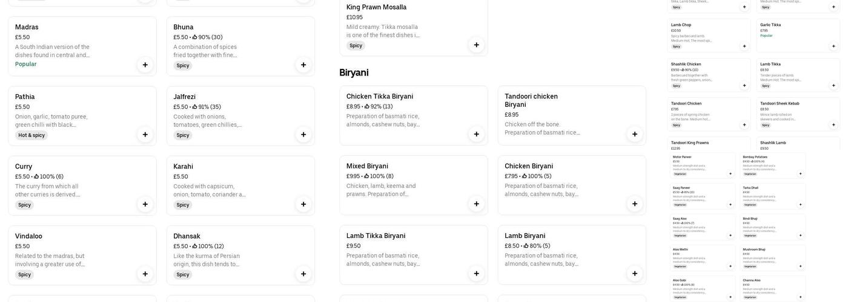Add Saag Paneer to basket
The height and width of the screenshot is (302, 848).
[730, 205]
